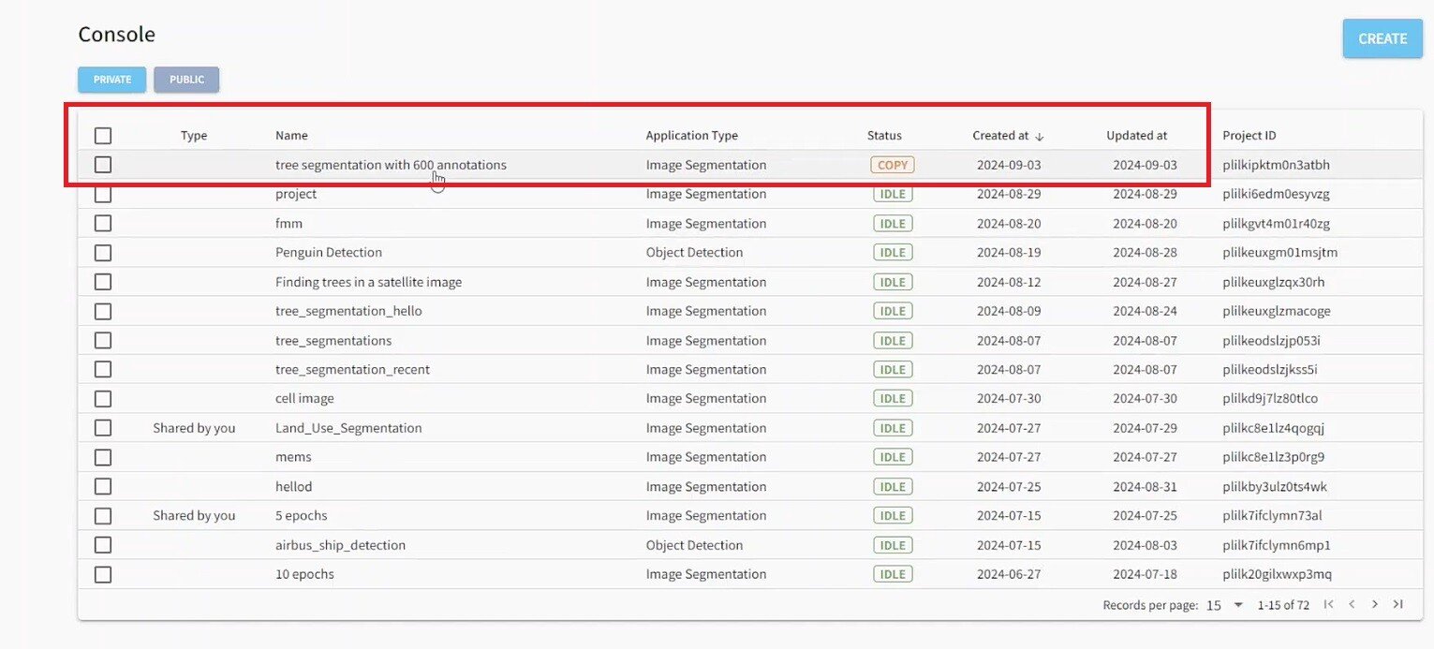Go to the first page of records
This screenshot has width=1434, height=649.
click(1328, 605)
